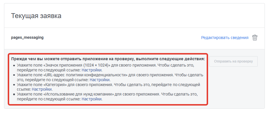Click bullet marker of Категория requirement
The height and width of the screenshot is (113, 268).
[x=14, y=85]
